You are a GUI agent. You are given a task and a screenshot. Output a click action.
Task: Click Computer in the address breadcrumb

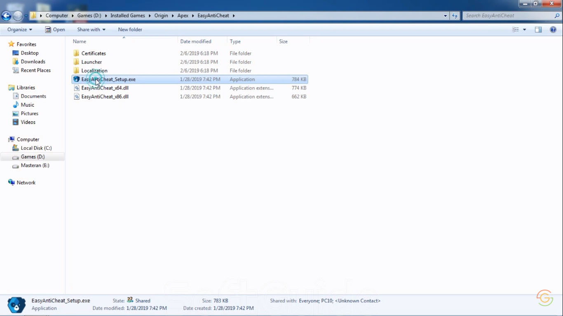pos(57,16)
